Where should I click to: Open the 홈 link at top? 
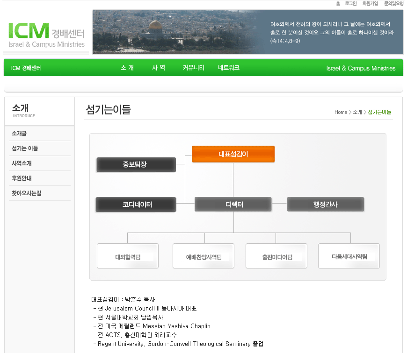[338, 3]
